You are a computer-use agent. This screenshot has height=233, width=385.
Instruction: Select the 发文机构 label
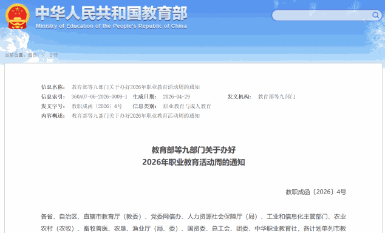coord(239,96)
